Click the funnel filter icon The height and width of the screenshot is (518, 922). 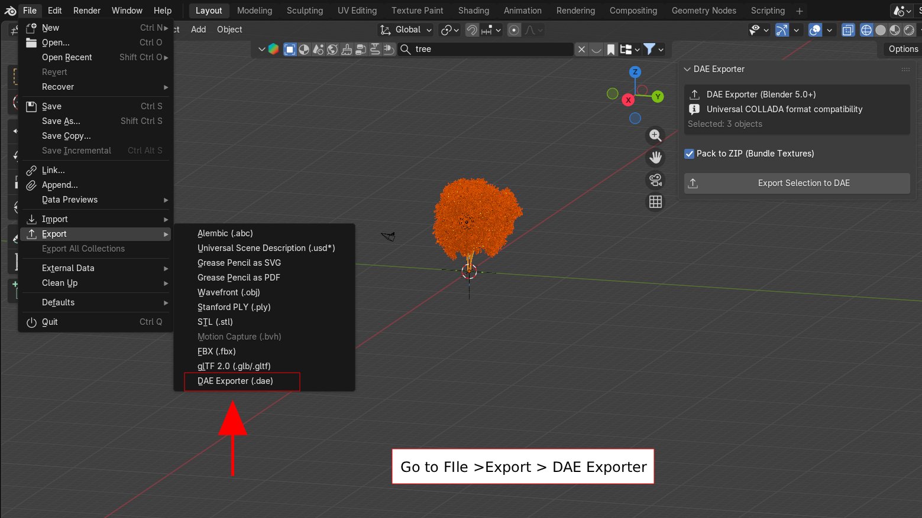point(649,49)
